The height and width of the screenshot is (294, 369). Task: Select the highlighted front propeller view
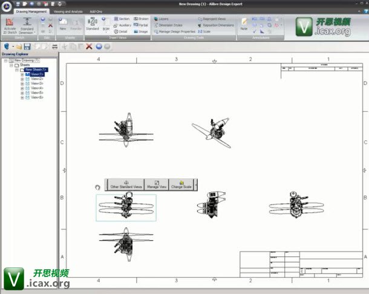pos(126,207)
